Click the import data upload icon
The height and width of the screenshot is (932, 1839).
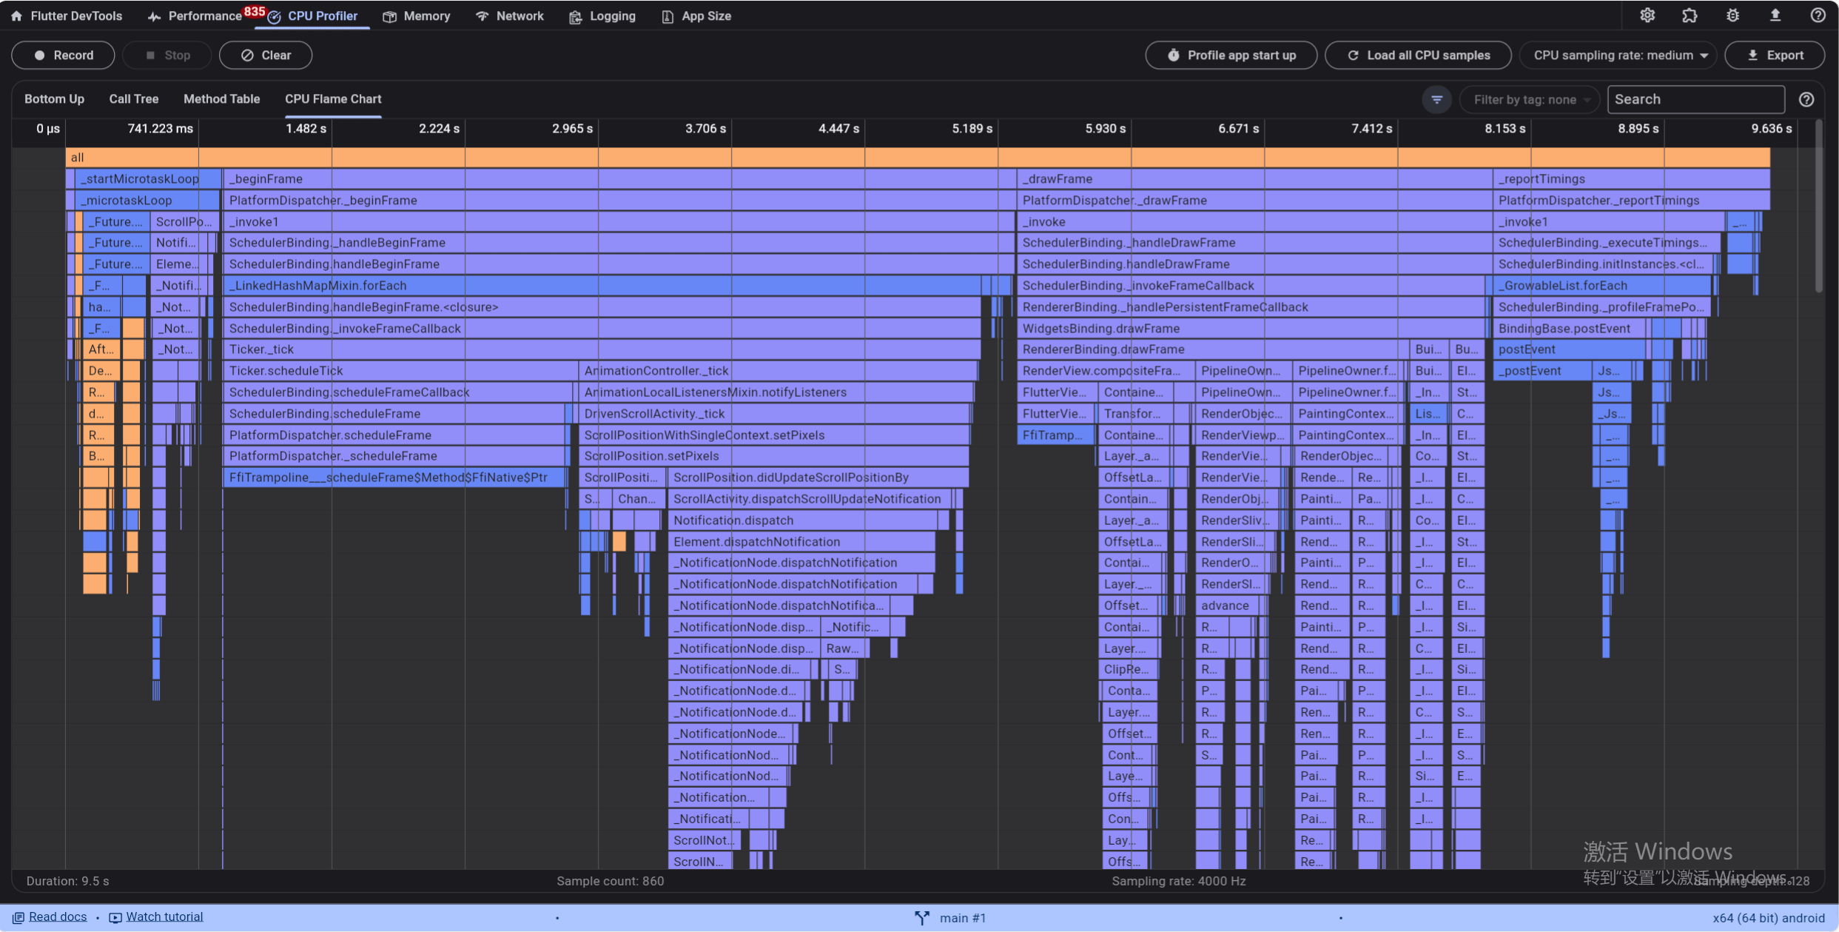tap(1775, 16)
